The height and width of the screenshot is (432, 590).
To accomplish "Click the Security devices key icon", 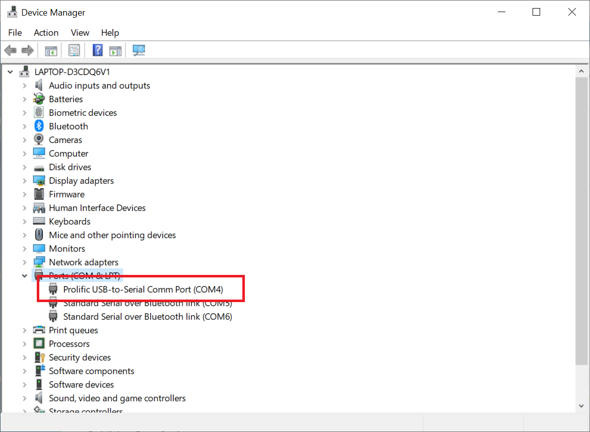I will pyautogui.click(x=39, y=357).
